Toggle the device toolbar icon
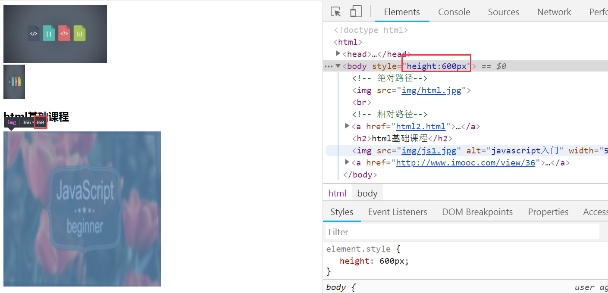 (356, 12)
